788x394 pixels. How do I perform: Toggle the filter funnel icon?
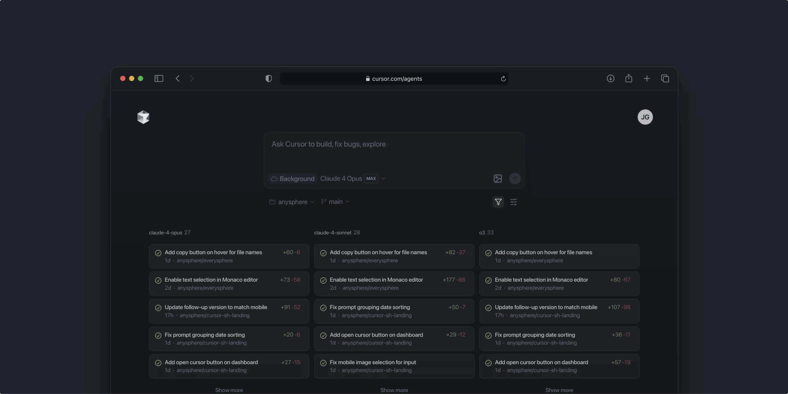[x=498, y=202]
